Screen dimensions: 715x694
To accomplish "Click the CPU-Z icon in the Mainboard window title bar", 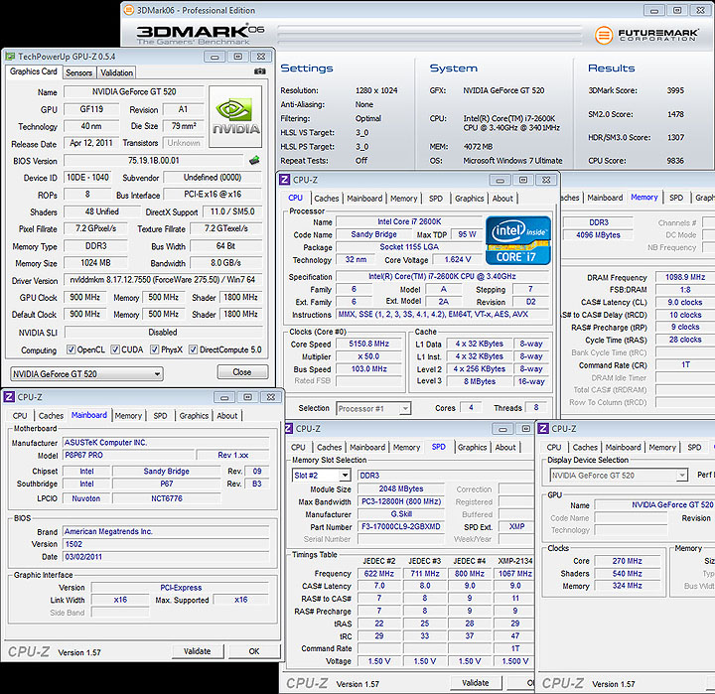I will pos(10,397).
